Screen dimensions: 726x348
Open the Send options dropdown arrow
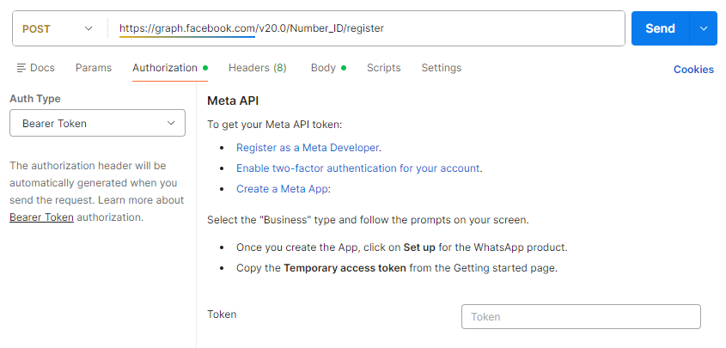pyautogui.click(x=704, y=28)
